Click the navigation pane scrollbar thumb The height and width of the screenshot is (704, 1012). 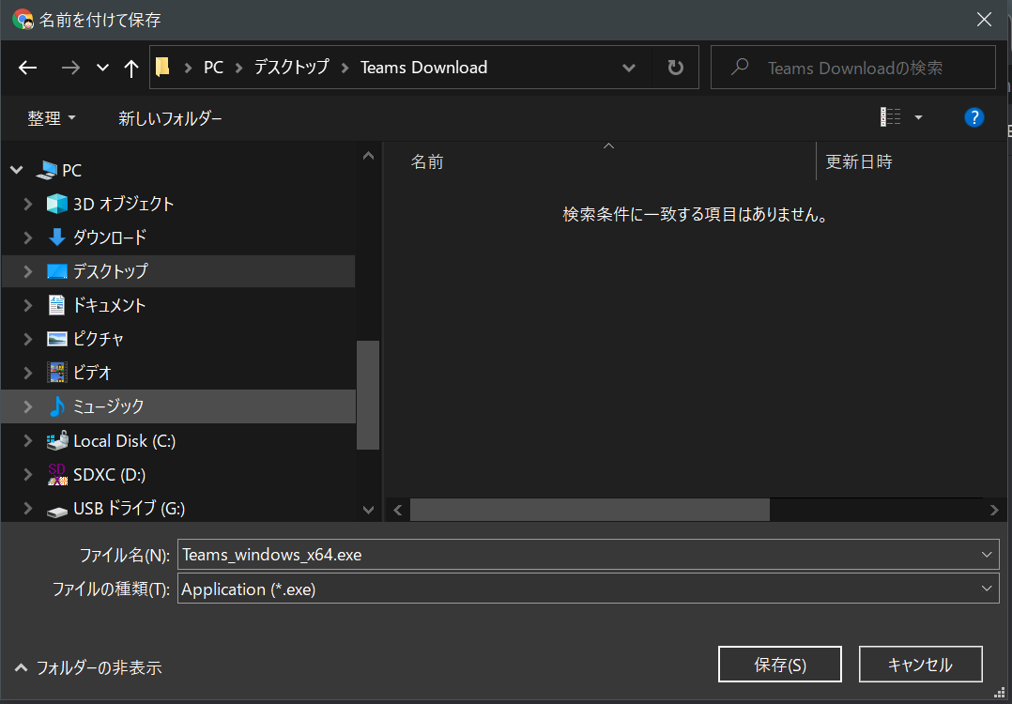(368, 394)
